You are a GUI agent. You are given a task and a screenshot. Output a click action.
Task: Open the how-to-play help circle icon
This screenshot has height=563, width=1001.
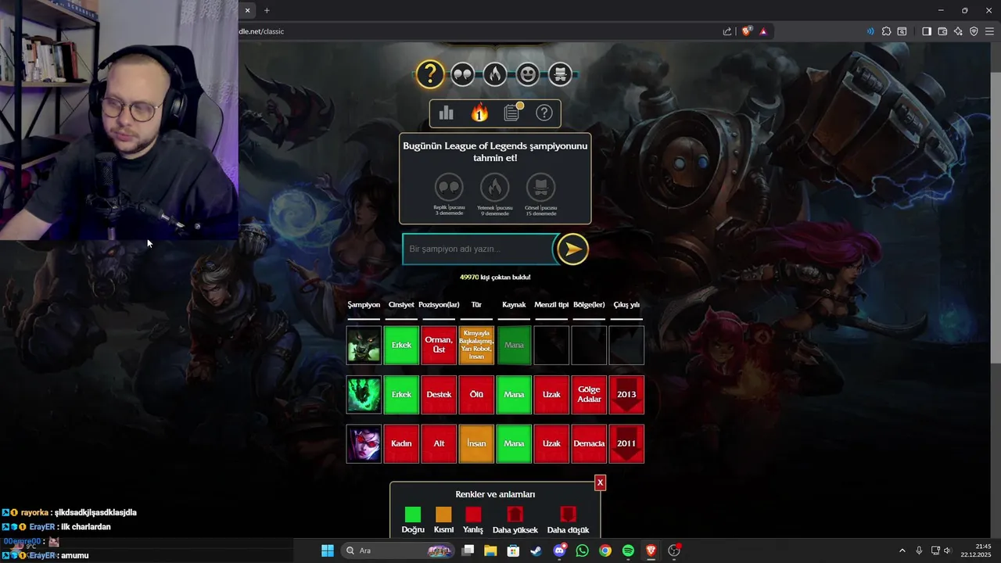click(x=544, y=113)
